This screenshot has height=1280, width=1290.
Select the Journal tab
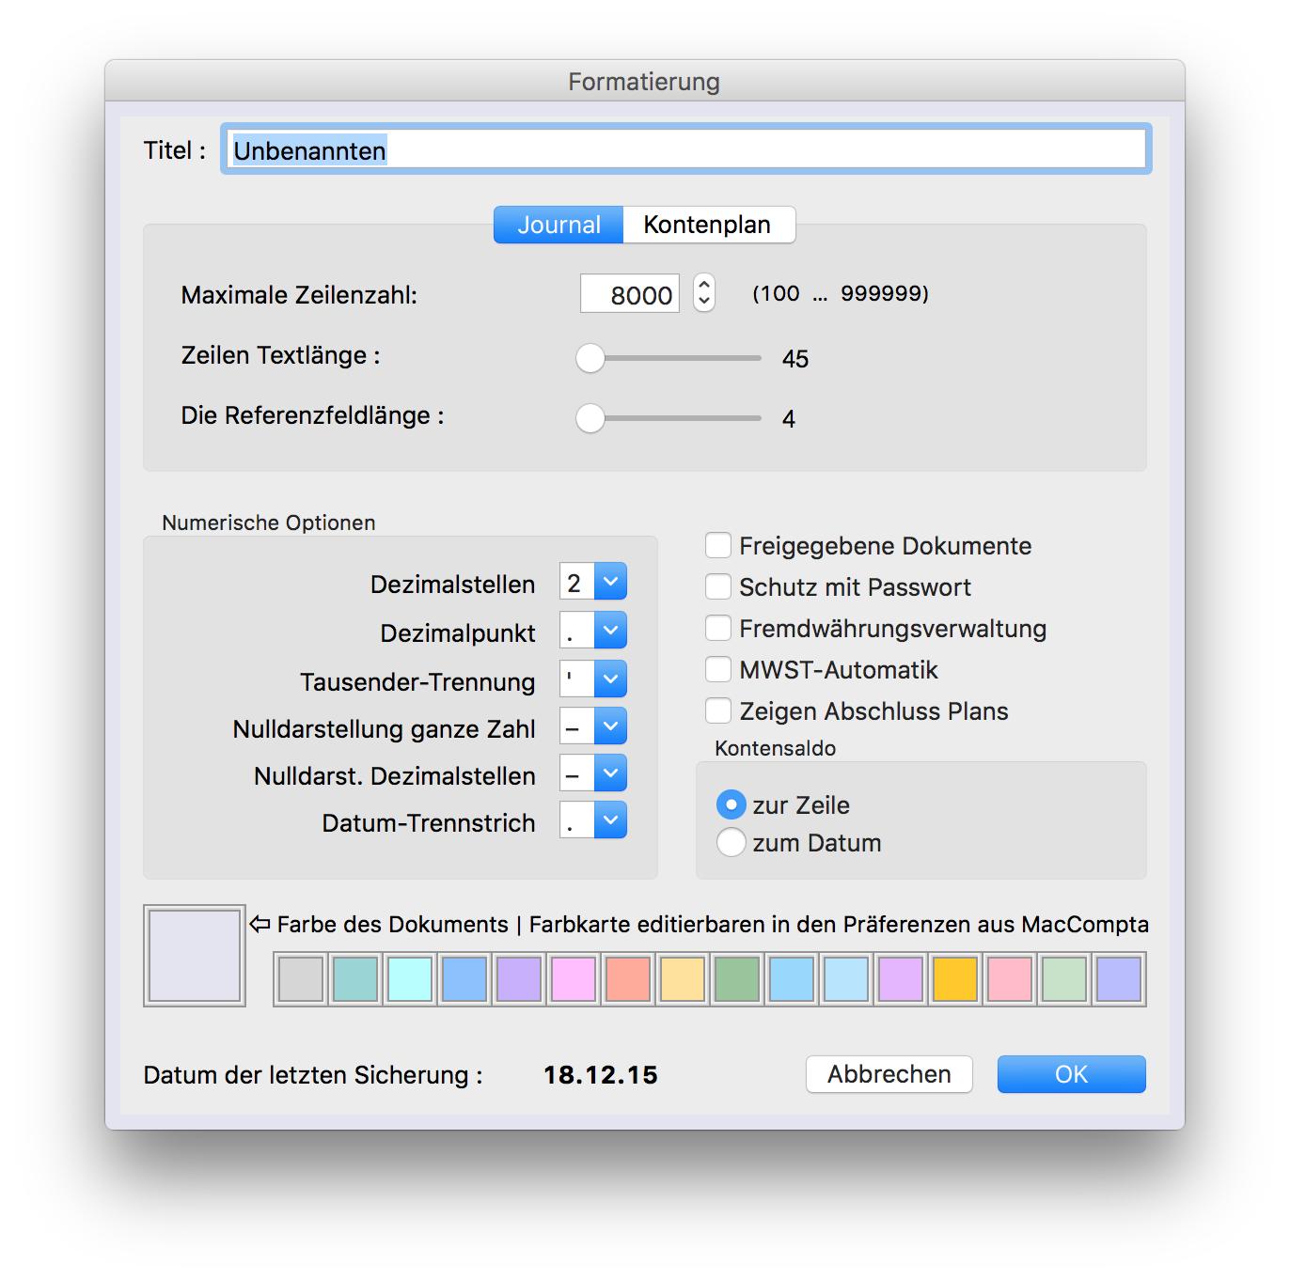pos(558,226)
